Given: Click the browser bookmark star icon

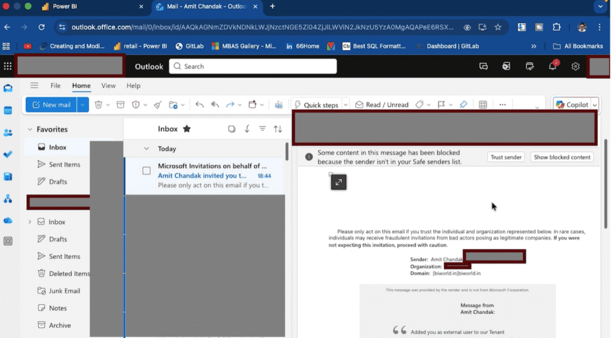Looking at the screenshot, I should pyautogui.click(x=498, y=27).
